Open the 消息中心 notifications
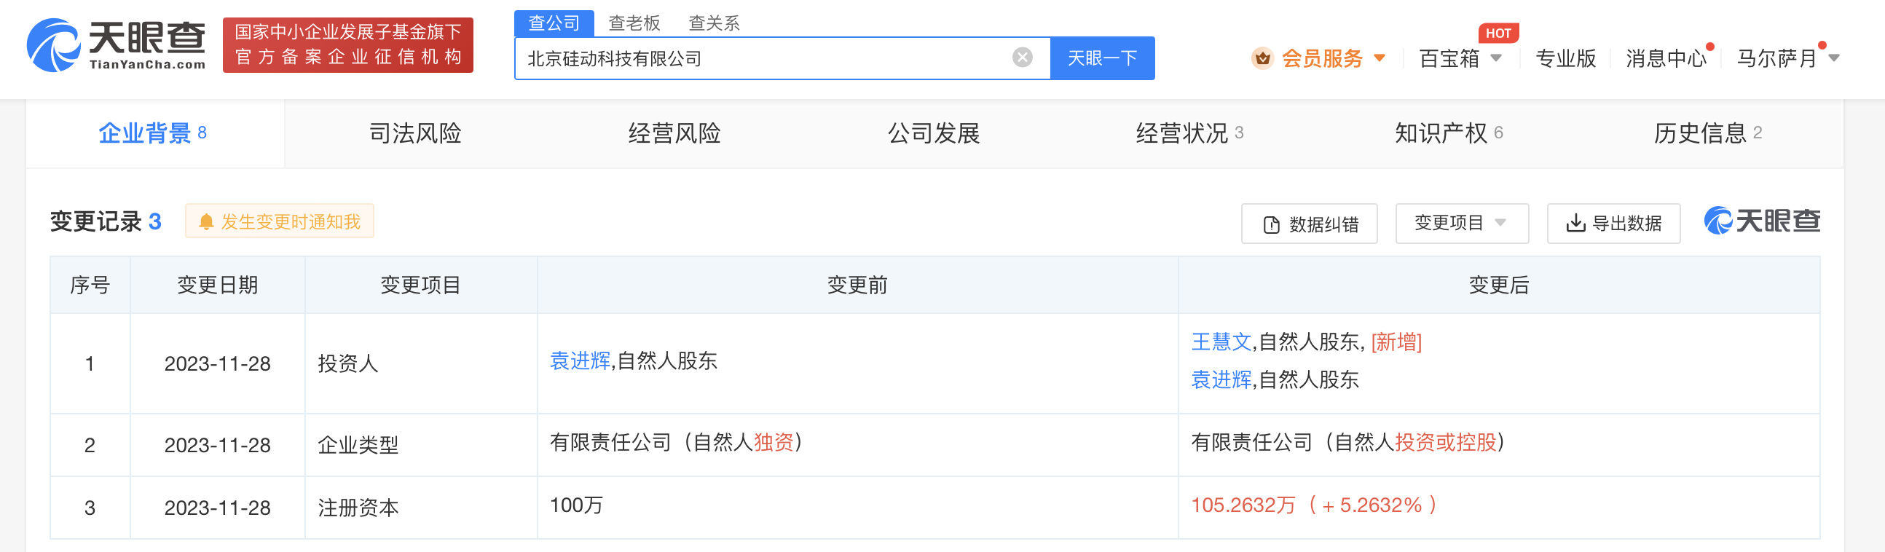The height and width of the screenshot is (552, 1885). pyautogui.click(x=1666, y=58)
